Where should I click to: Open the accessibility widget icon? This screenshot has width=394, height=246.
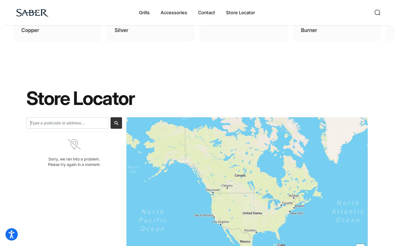click(11, 235)
